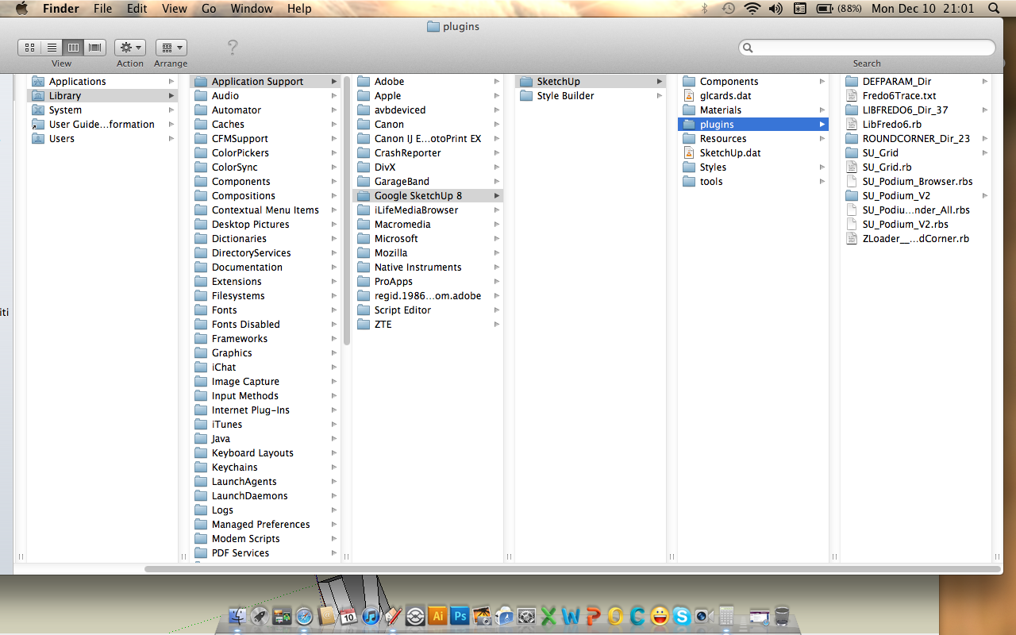Open Photoshop from the Dock
This screenshot has height=635, width=1016.
point(460,615)
